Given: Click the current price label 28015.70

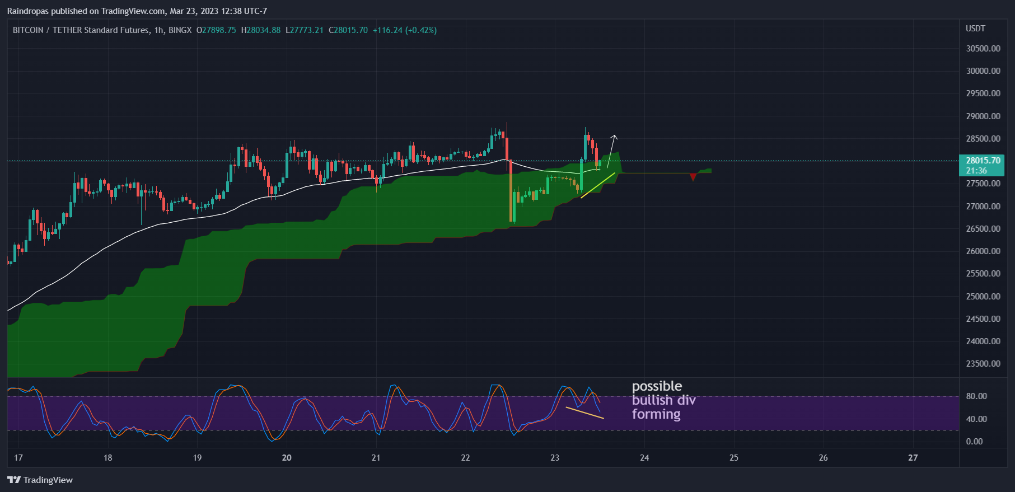Looking at the screenshot, I should point(983,161).
